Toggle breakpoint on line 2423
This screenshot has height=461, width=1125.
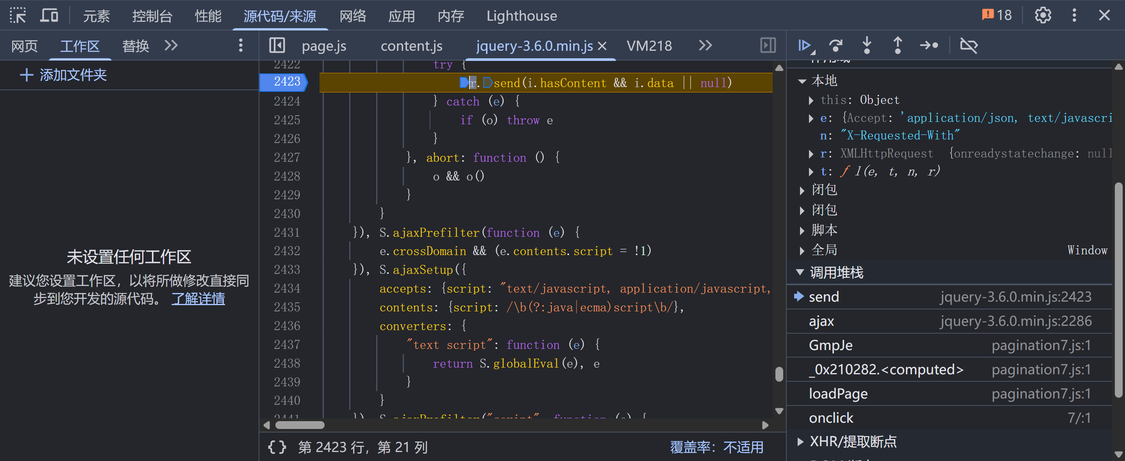(286, 82)
